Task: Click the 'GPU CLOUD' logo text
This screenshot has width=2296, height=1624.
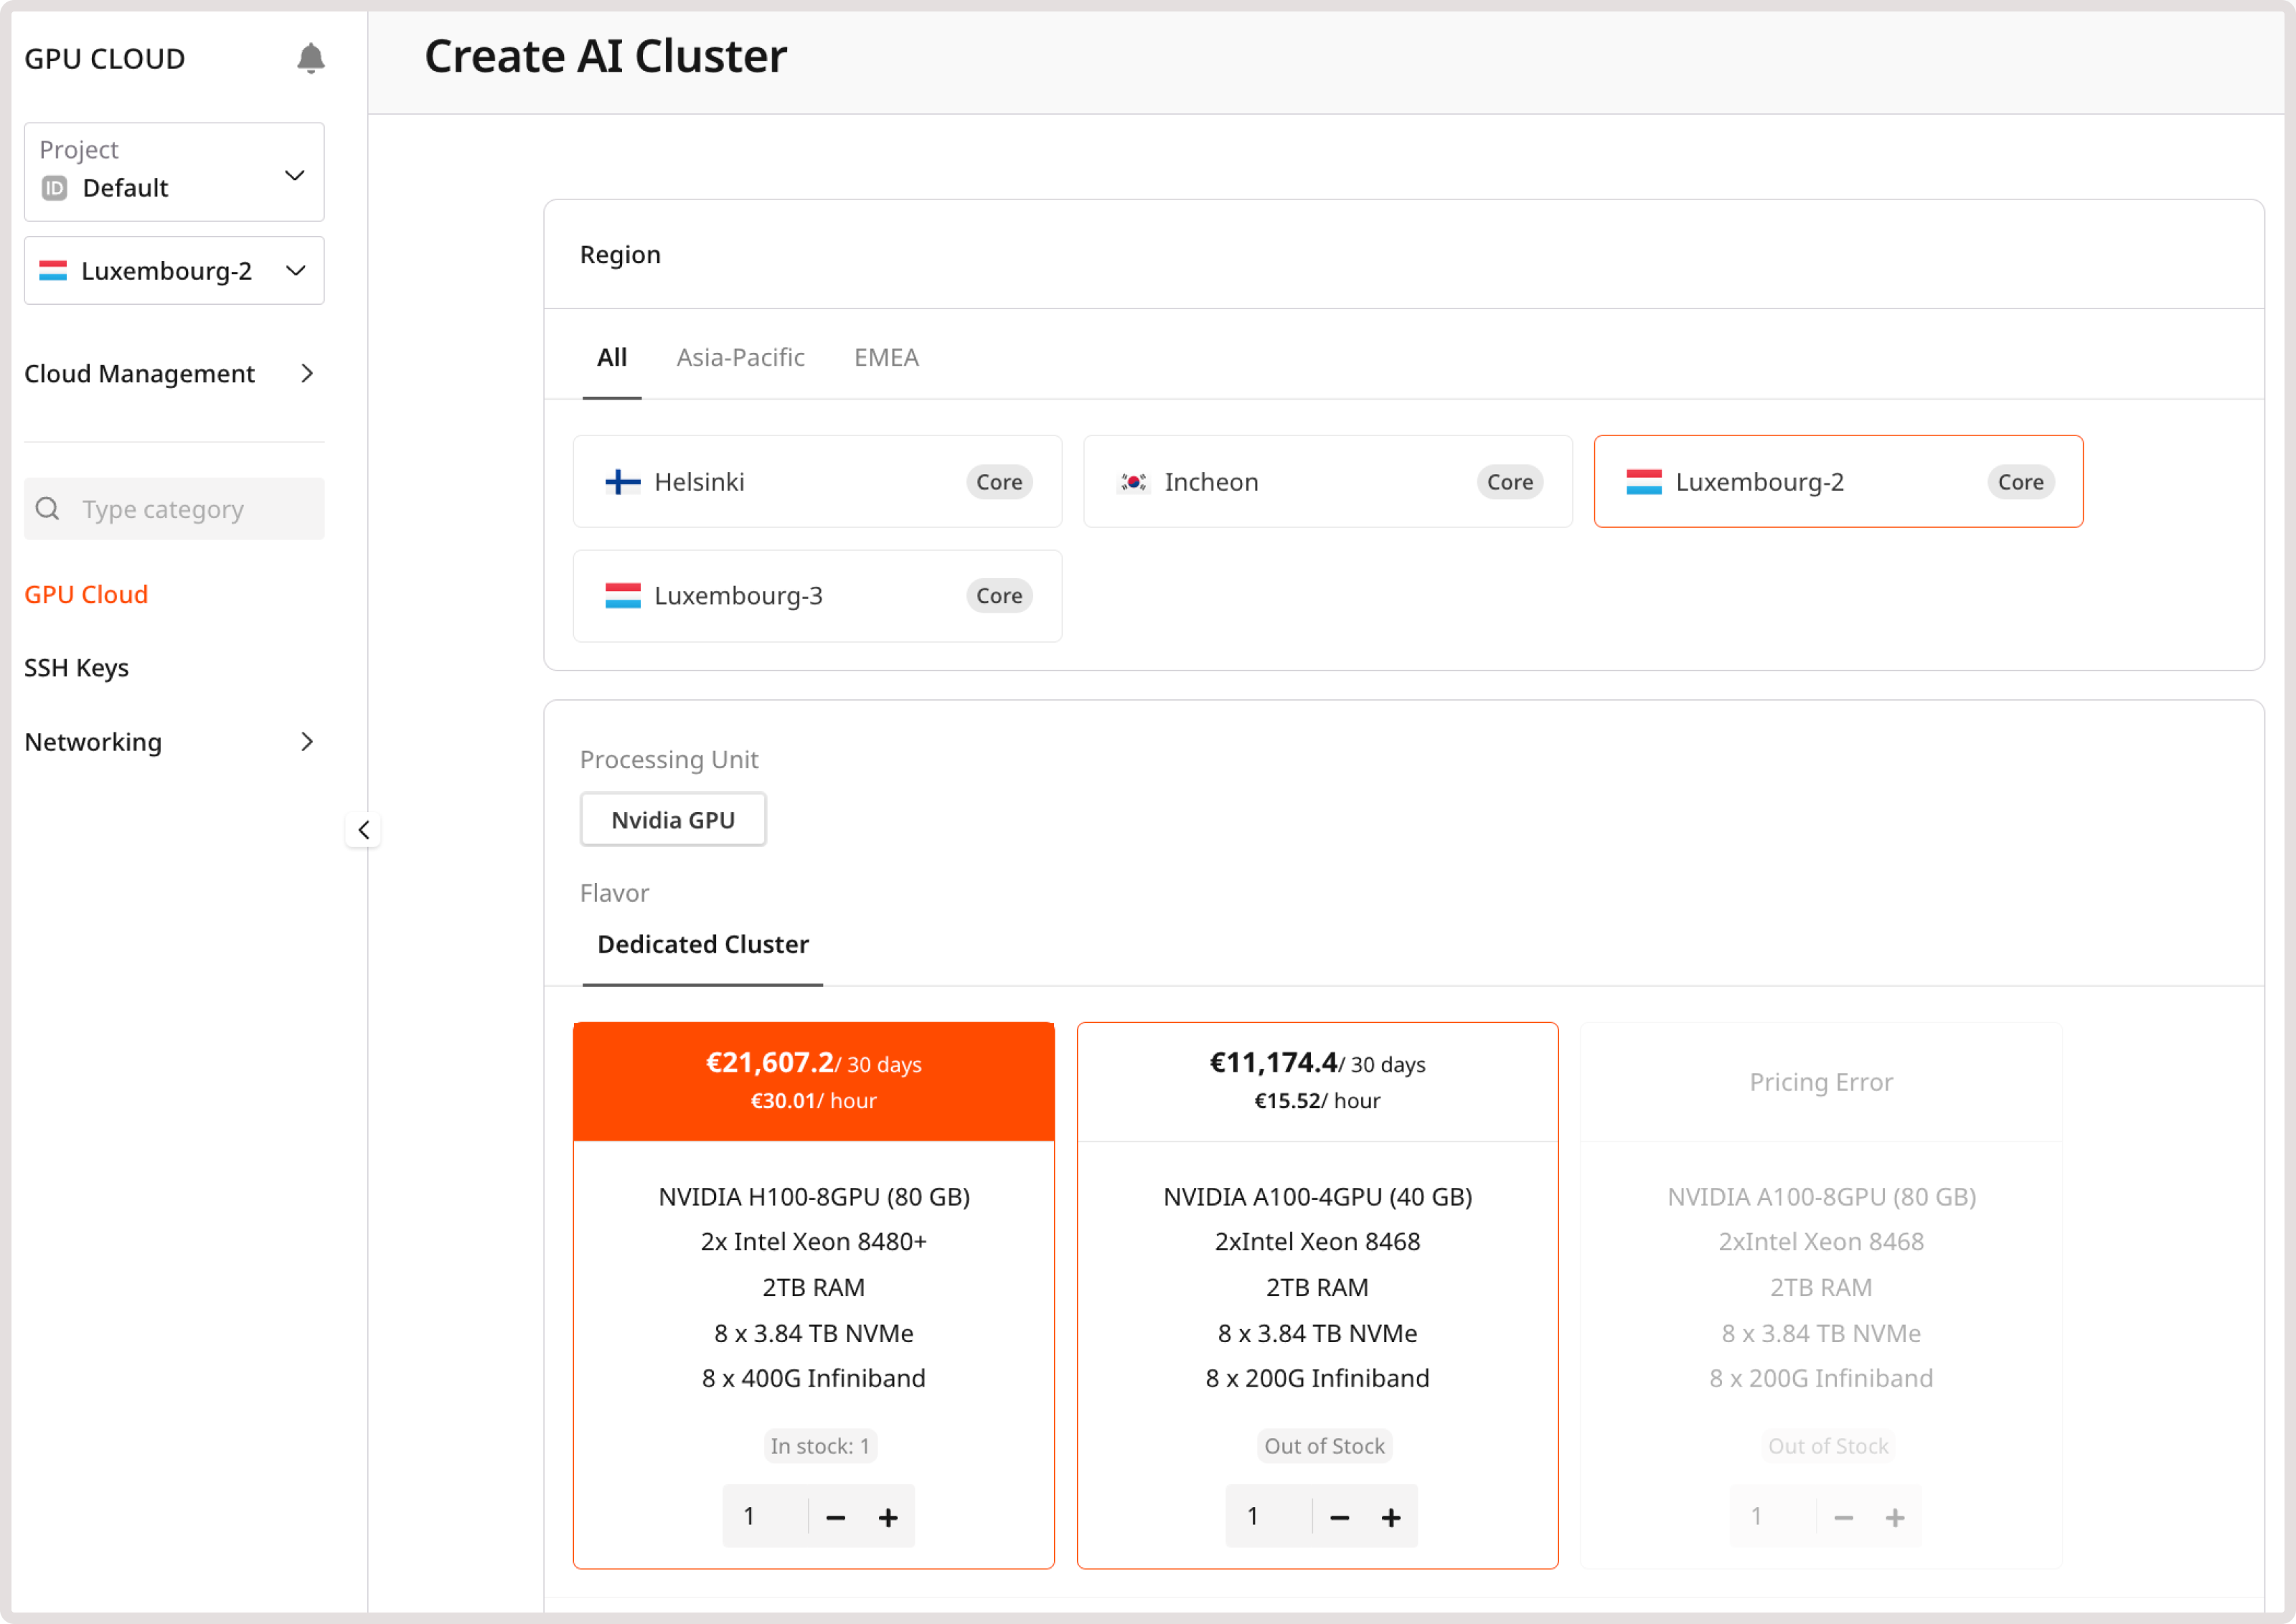Action: 105,59
